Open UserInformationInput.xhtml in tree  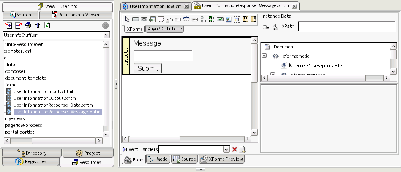[x=43, y=91]
